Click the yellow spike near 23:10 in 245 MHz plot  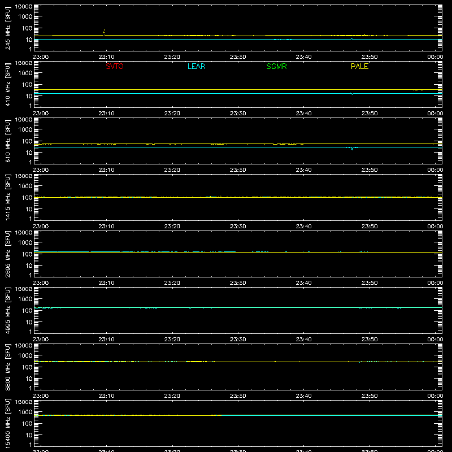pyautogui.click(x=104, y=32)
